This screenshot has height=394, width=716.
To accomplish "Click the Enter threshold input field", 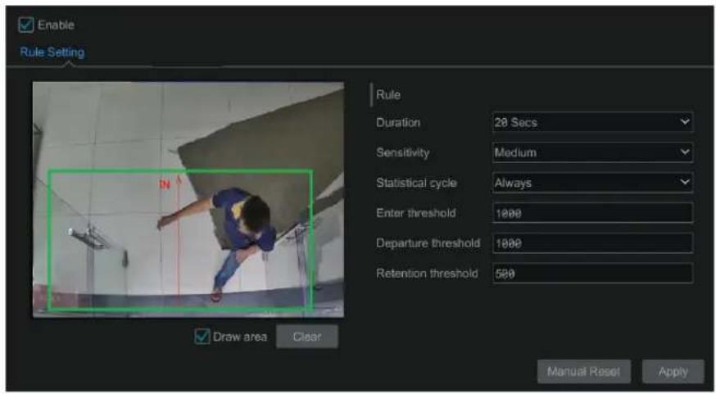I will coord(593,213).
